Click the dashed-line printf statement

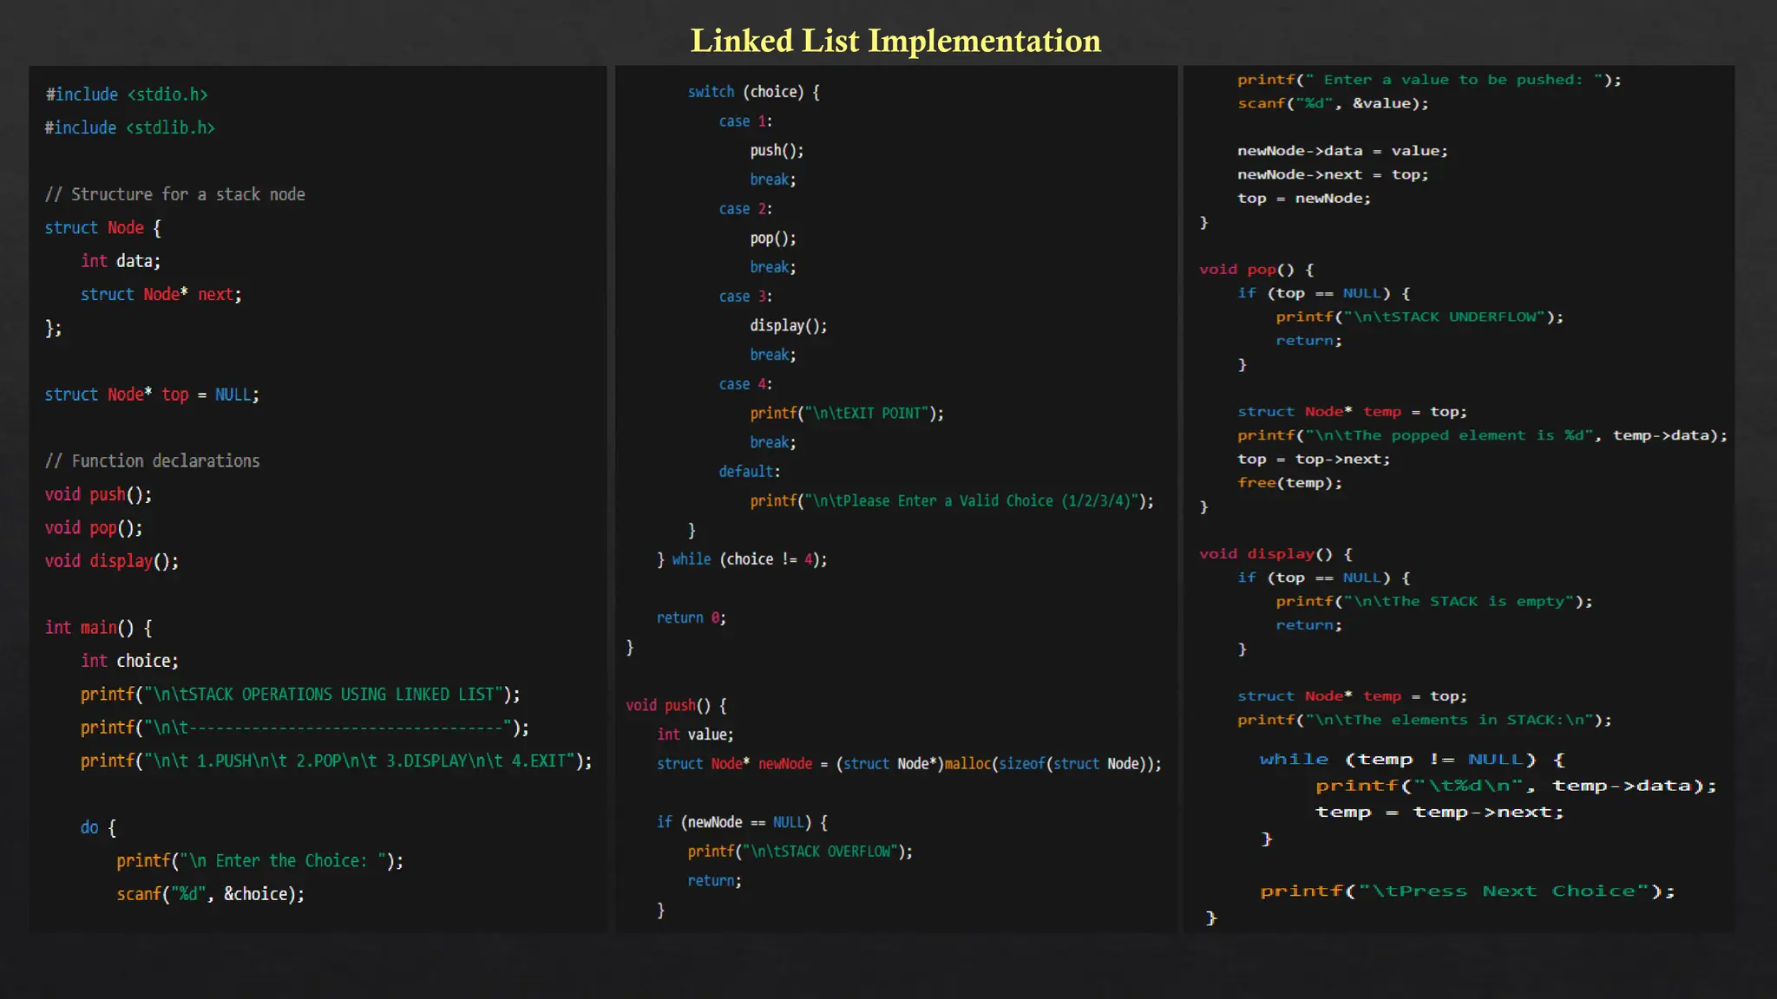tap(305, 728)
